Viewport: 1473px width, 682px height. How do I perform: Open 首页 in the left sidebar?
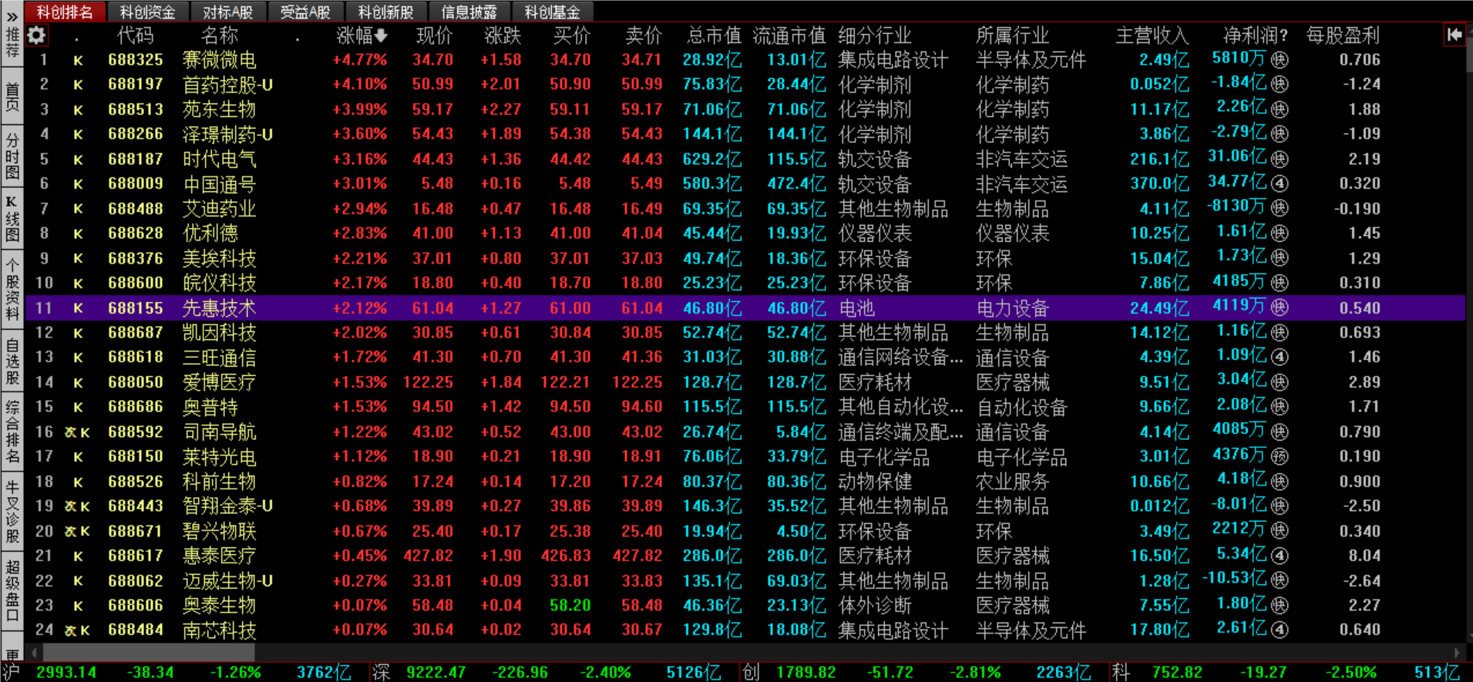[12, 98]
